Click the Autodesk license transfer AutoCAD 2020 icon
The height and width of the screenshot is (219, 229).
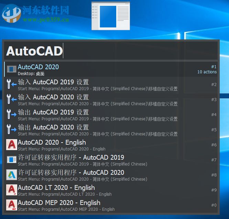[x=12, y=174]
